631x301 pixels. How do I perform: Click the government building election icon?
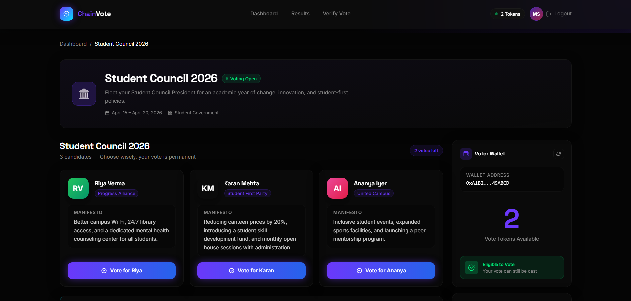coord(84,94)
